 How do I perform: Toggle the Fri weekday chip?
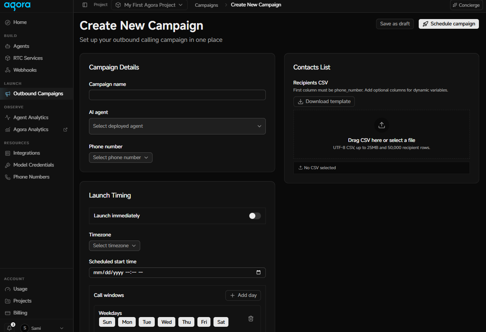point(204,322)
